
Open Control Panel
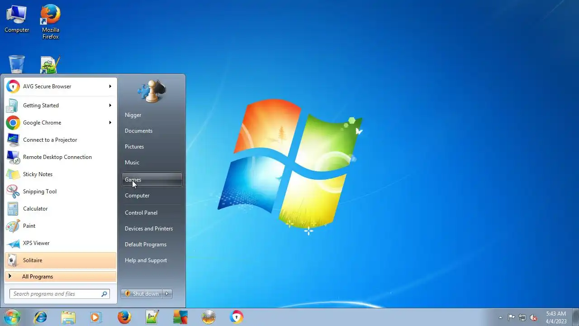[x=152, y=213]
